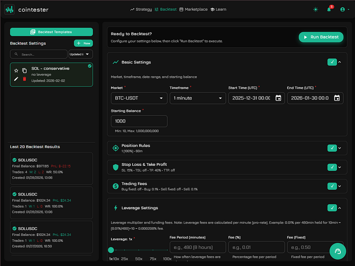Select the SOL - conservative setting card
The width and height of the screenshot is (355, 266).
click(51, 74)
